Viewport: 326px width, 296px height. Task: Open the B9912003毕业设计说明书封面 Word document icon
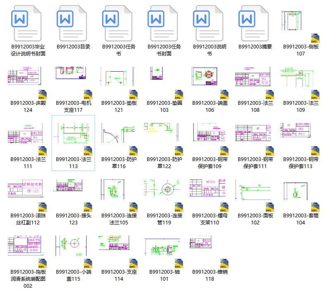click(x=26, y=23)
